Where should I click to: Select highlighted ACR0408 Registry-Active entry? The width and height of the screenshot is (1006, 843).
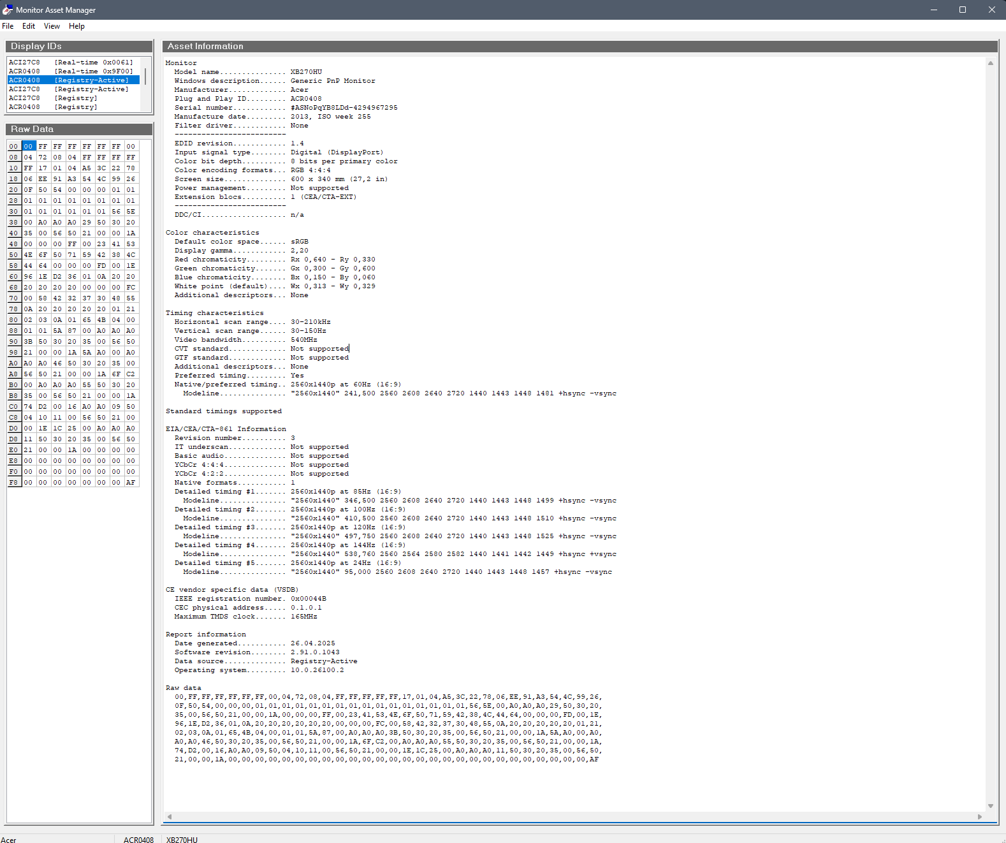click(73, 80)
